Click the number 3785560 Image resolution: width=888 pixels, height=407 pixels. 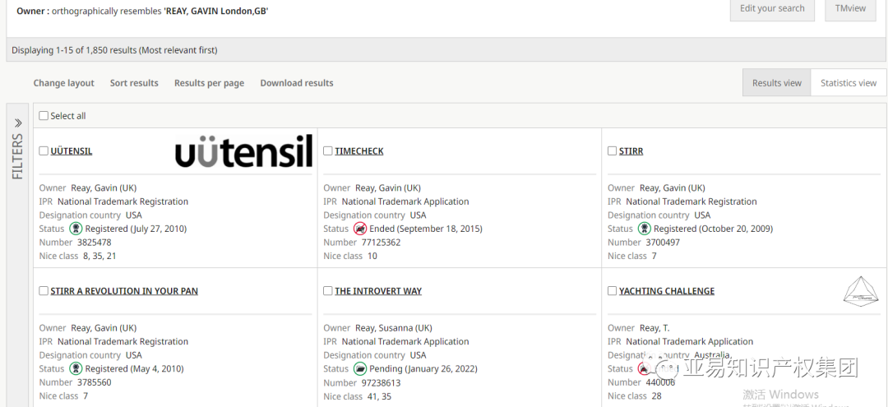tap(94, 382)
